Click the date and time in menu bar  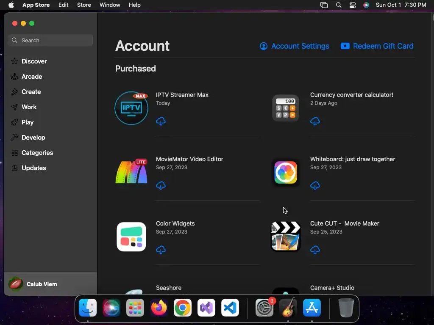point(401,5)
